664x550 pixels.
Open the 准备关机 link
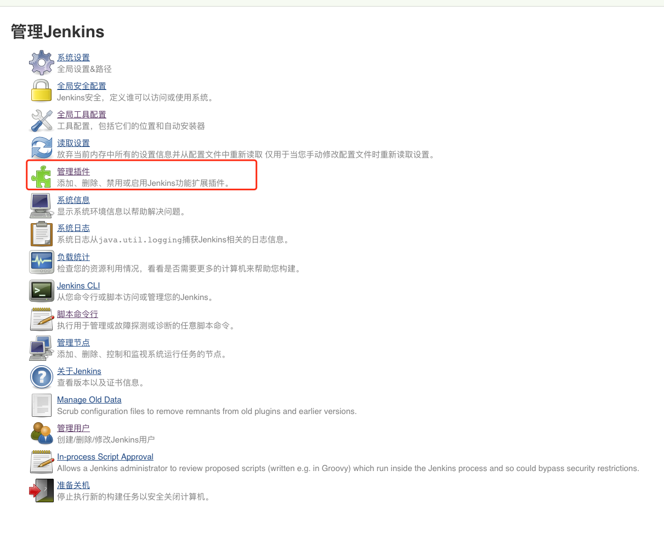73,485
